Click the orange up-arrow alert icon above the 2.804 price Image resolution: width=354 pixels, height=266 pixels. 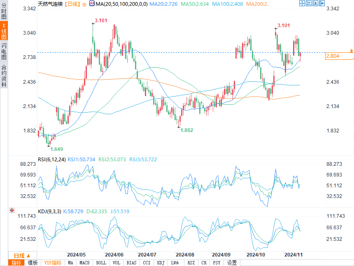tap(351, 51)
